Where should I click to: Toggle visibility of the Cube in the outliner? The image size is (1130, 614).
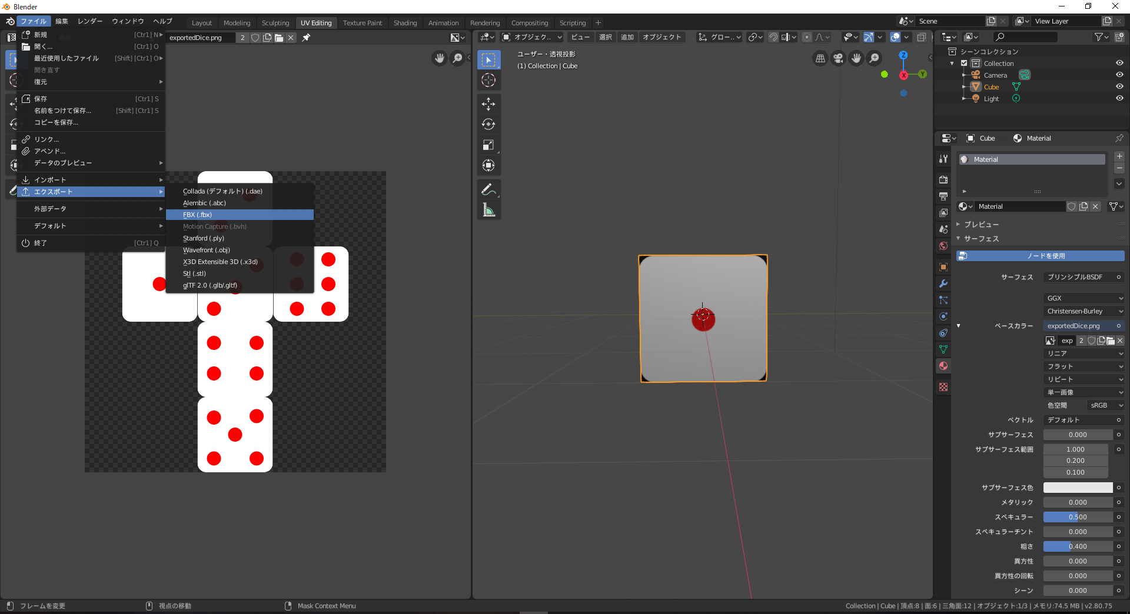tap(1120, 86)
